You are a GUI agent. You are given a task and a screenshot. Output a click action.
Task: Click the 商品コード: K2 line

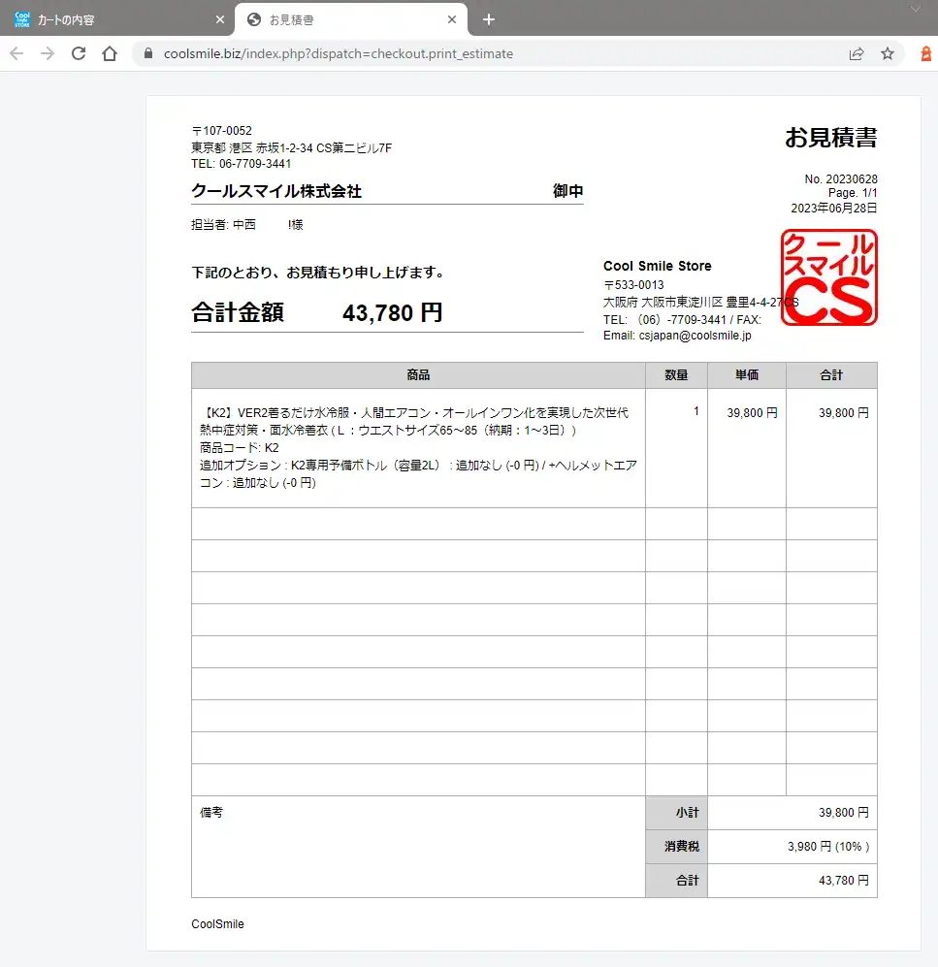pyautogui.click(x=240, y=448)
